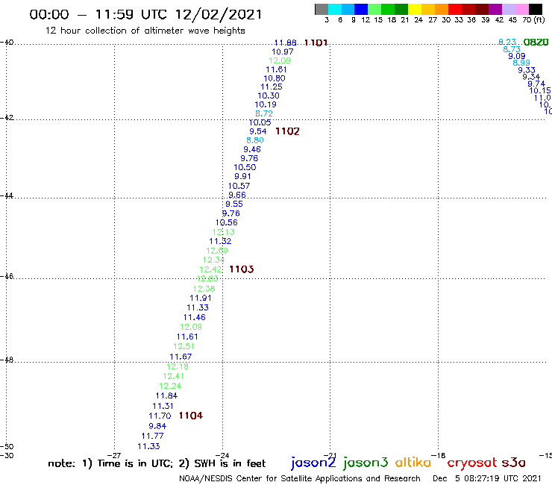The height and width of the screenshot is (485, 552).
Task: Select wave height value 10.30
Action: pos(269,96)
